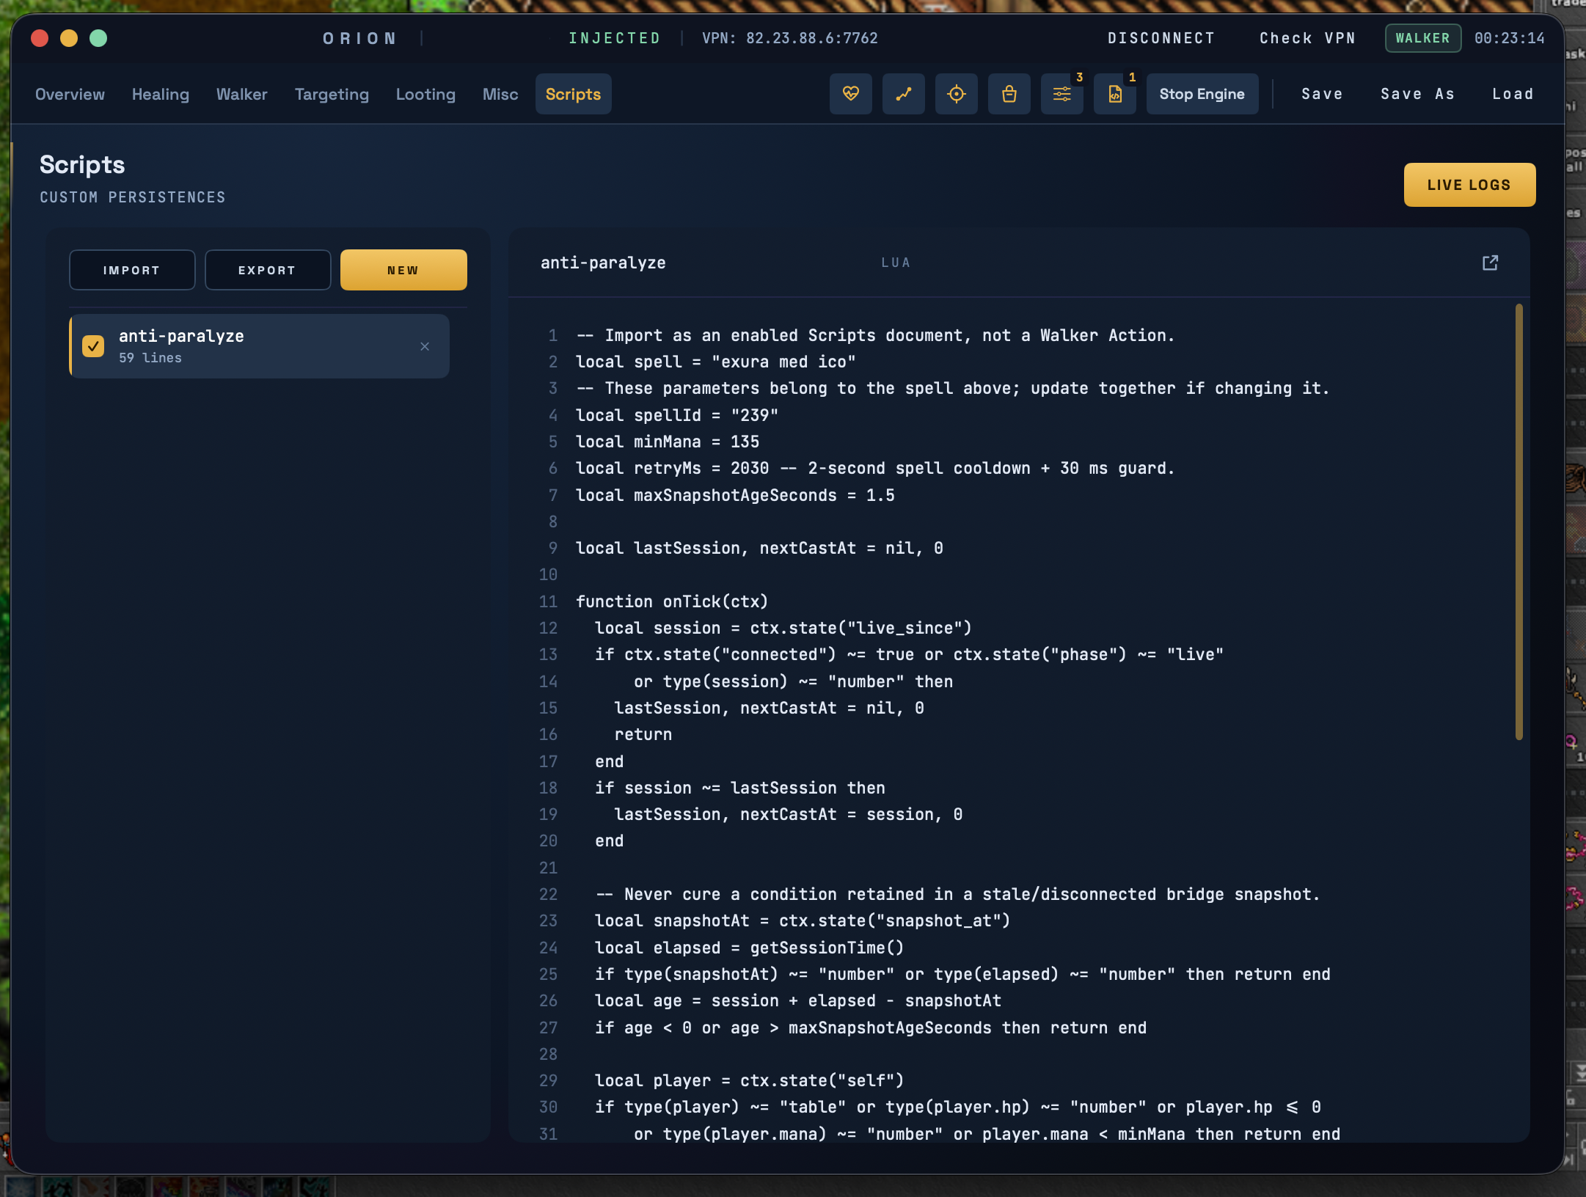This screenshot has height=1197, width=1586.
Task: Click code line 'local minMana = 135'
Action: 668,442
